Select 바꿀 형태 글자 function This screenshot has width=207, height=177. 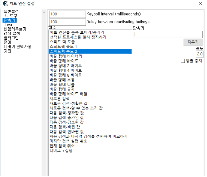[91, 90]
